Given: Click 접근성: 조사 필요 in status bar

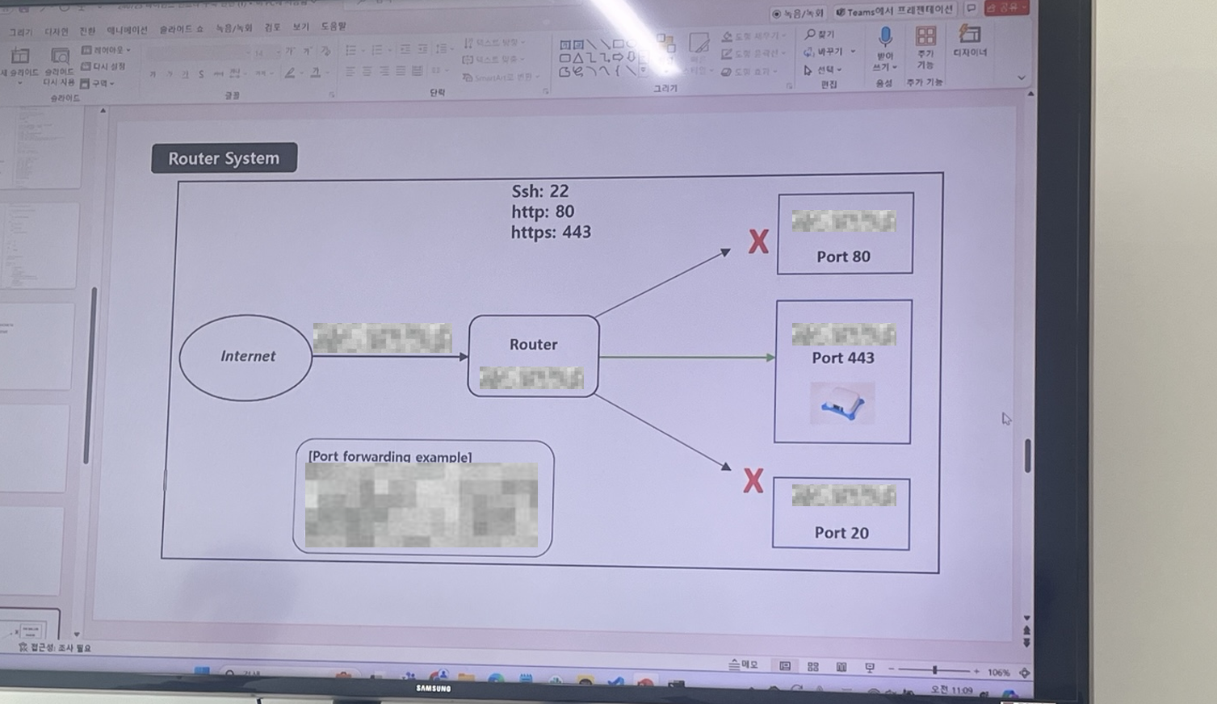Looking at the screenshot, I should pos(55,647).
